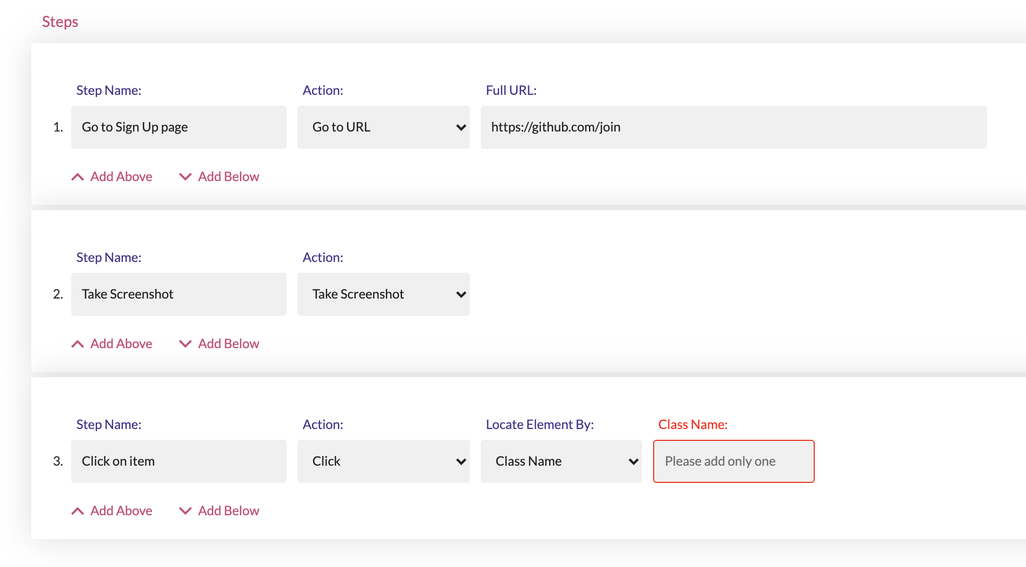This screenshot has height=567, width=1026.
Task: Click the Step Name field labeled Click on item
Action: [x=178, y=461]
